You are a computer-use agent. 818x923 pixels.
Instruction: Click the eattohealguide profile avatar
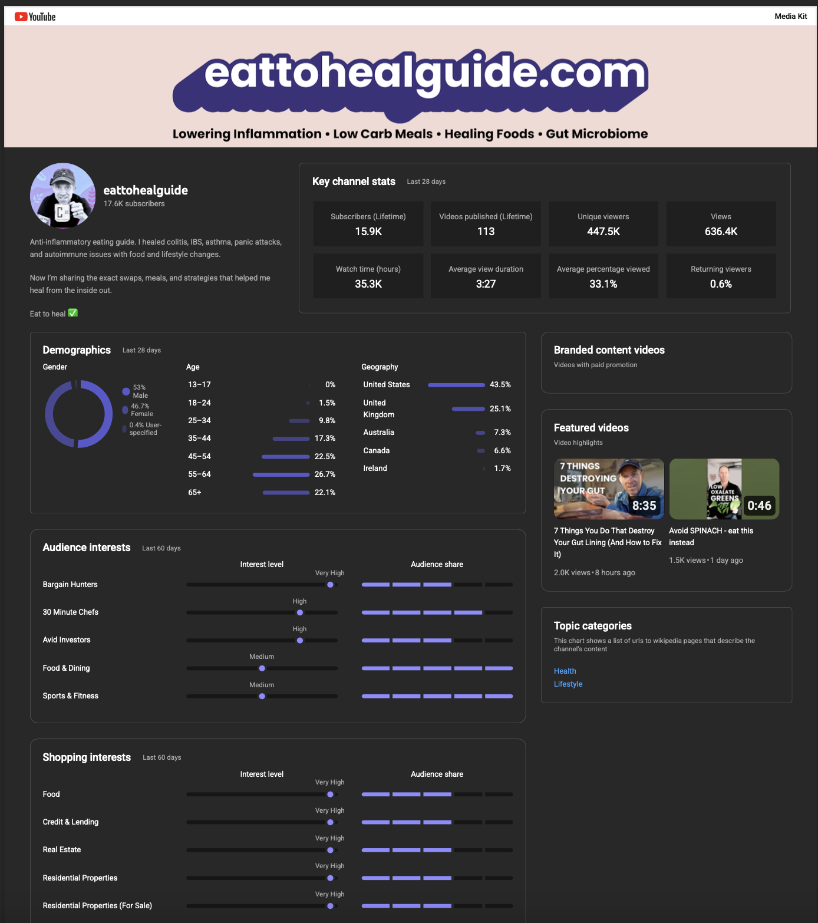(62, 196)
